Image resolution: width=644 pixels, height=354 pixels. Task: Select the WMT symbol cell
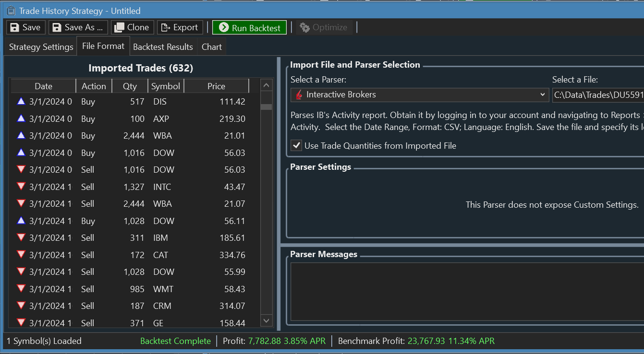(x=163, y=289)
